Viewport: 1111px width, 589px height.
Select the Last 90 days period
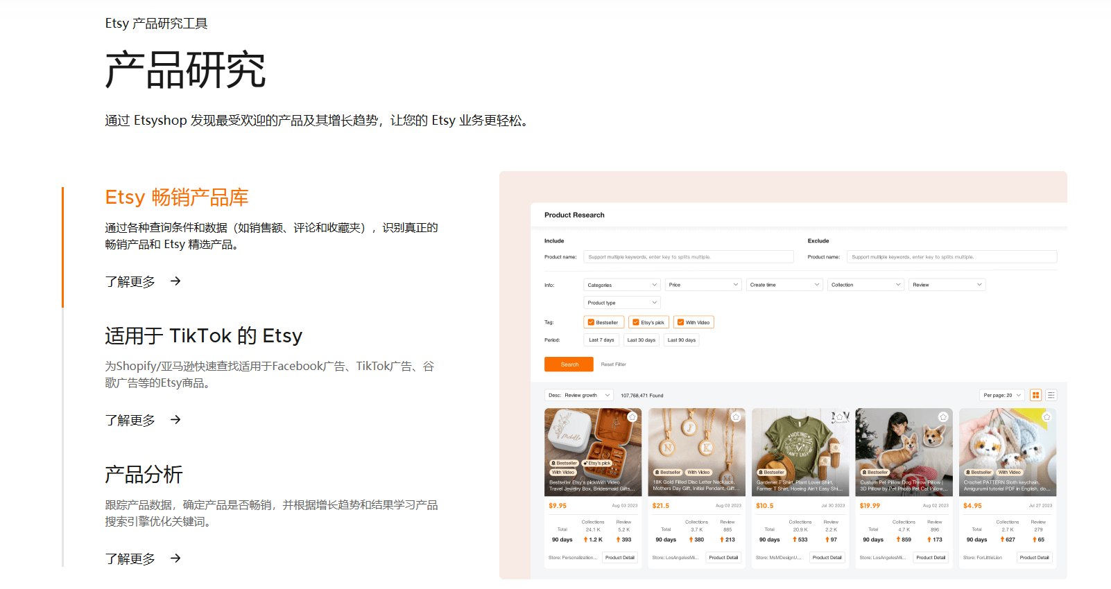tap(682, 340)
